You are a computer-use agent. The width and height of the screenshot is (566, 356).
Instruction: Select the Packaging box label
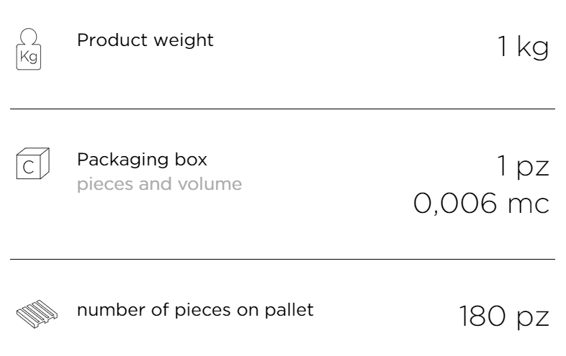coord(142,160)
